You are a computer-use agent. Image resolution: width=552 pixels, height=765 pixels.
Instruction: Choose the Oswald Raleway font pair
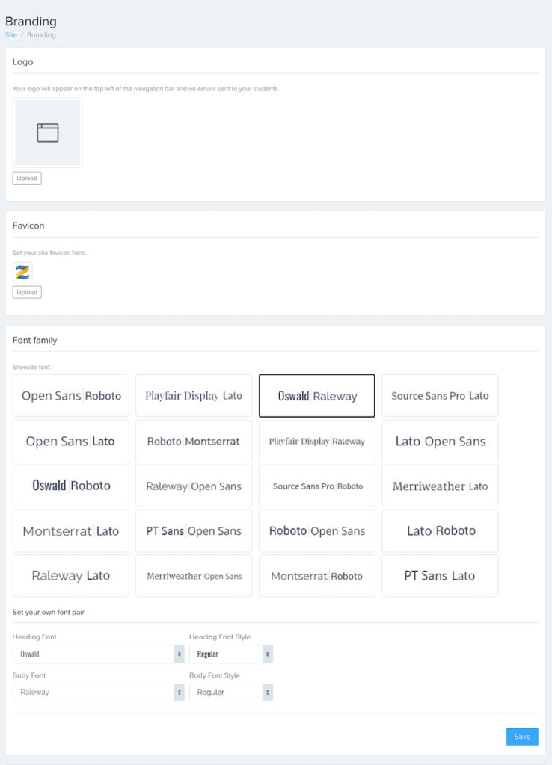pyautogui.click(x=317, y=396)
